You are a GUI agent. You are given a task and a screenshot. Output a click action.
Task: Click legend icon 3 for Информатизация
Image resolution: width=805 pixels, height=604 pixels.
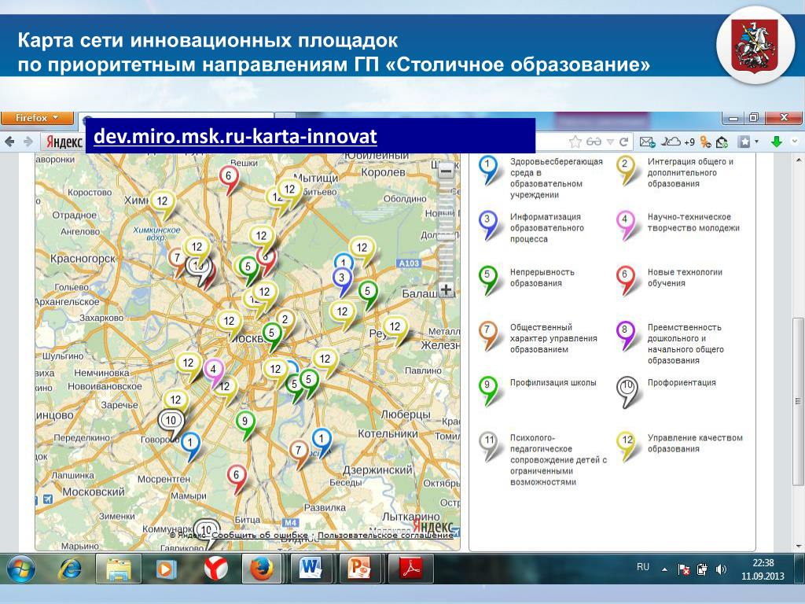pos(488,223)
